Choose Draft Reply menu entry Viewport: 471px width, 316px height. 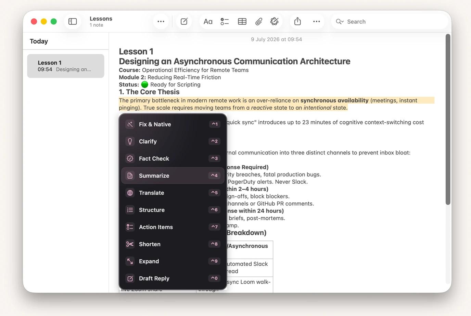click(173, 278)
